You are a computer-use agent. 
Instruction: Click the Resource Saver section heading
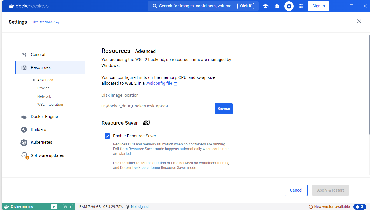[x=120, y=123]
